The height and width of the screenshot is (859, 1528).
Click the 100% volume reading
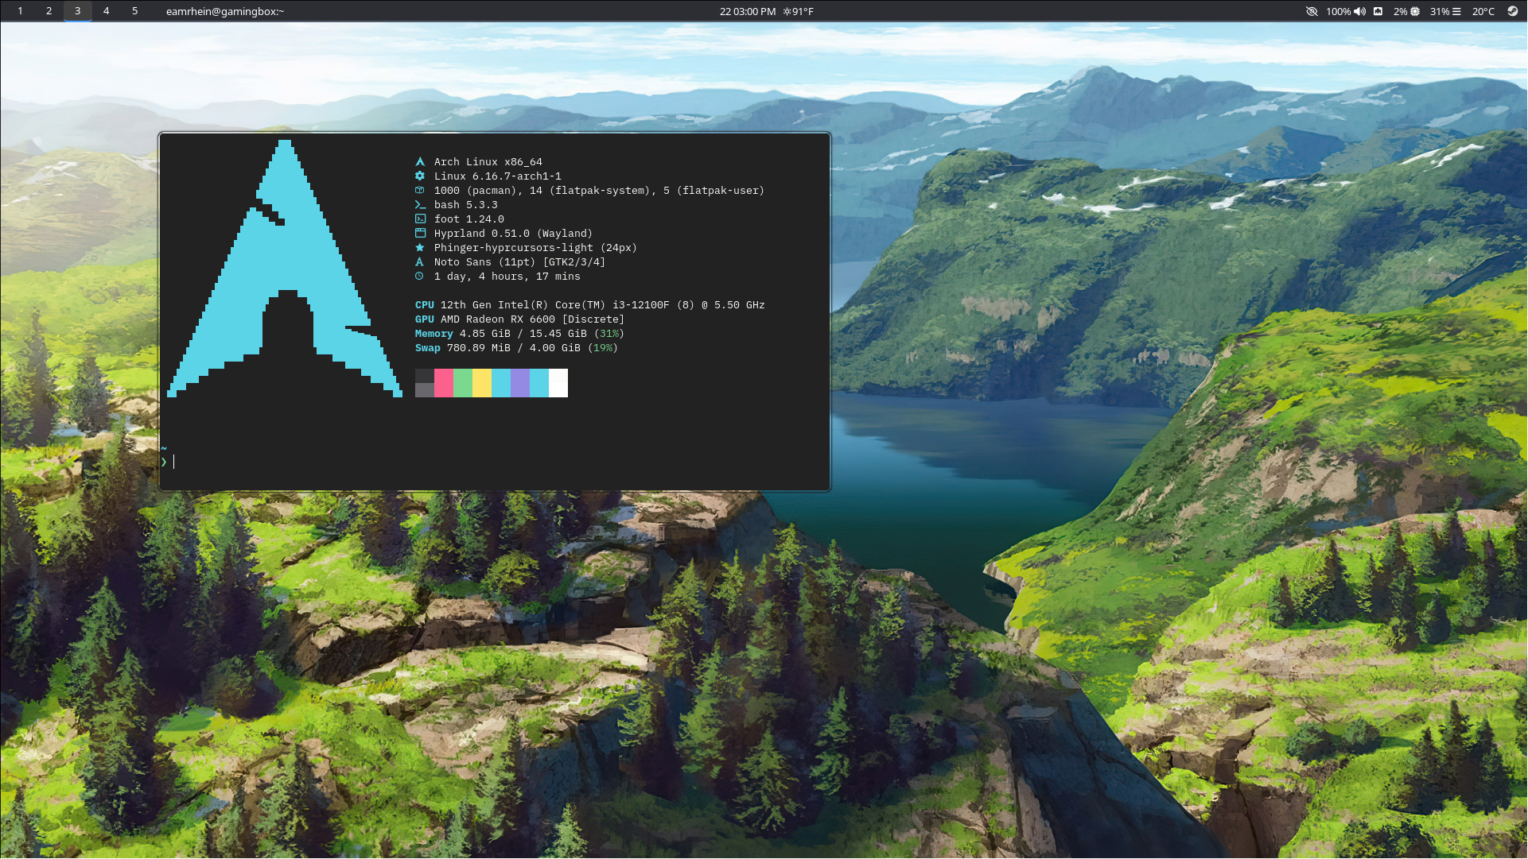click(x=1338, y=11)
